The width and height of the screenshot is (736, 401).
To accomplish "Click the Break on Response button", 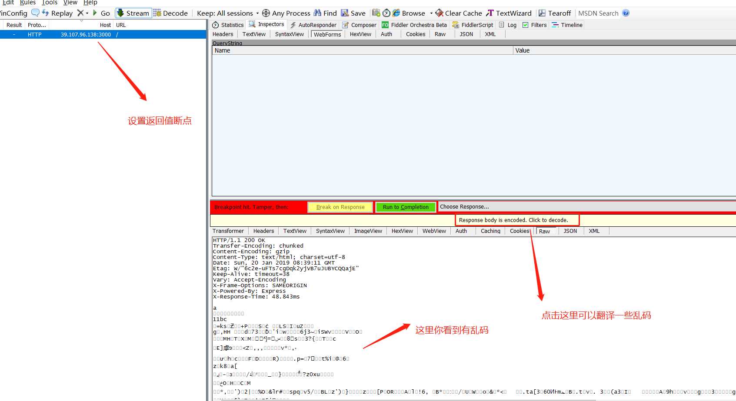I will point(340,207).
